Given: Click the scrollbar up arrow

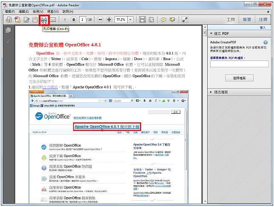Looking at the screenshot, I should point(205,27).
